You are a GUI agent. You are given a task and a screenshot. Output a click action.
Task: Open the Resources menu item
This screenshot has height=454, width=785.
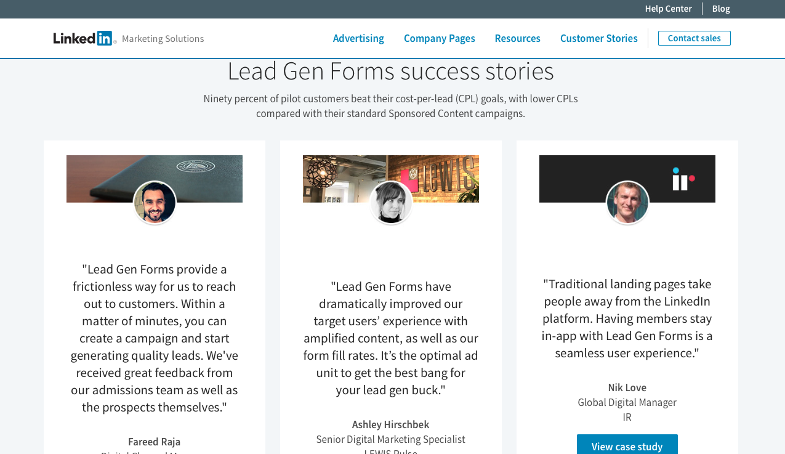pos(517,38)
